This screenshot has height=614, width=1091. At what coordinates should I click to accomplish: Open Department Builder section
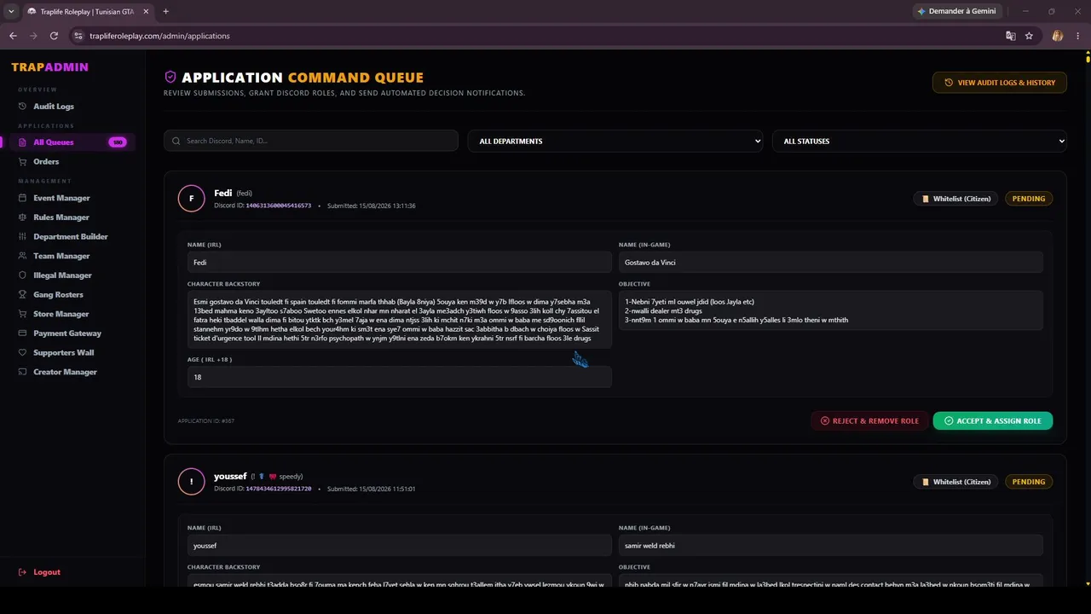71,237
